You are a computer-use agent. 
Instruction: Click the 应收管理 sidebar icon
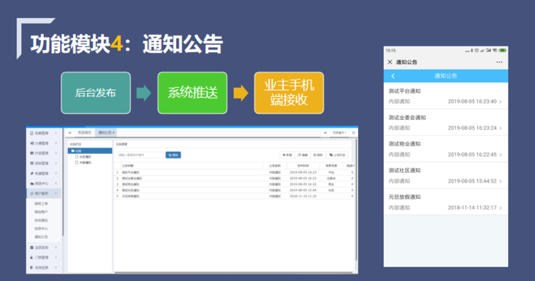31,163
